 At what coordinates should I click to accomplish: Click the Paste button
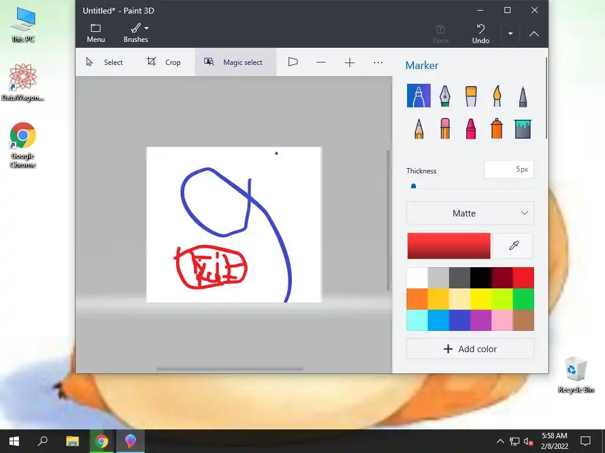[440, 34]
